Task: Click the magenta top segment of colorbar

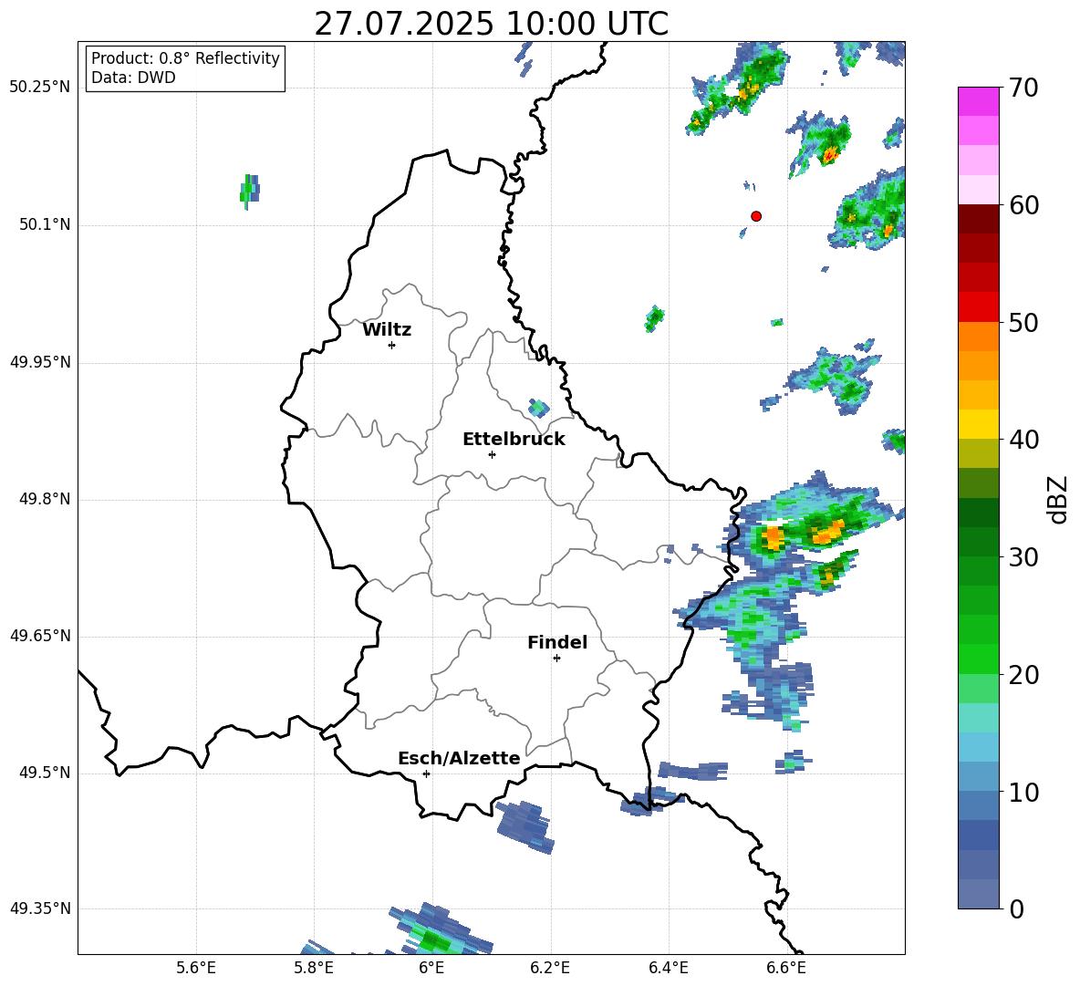Action: pyautogui.click(x=979, y=101)
